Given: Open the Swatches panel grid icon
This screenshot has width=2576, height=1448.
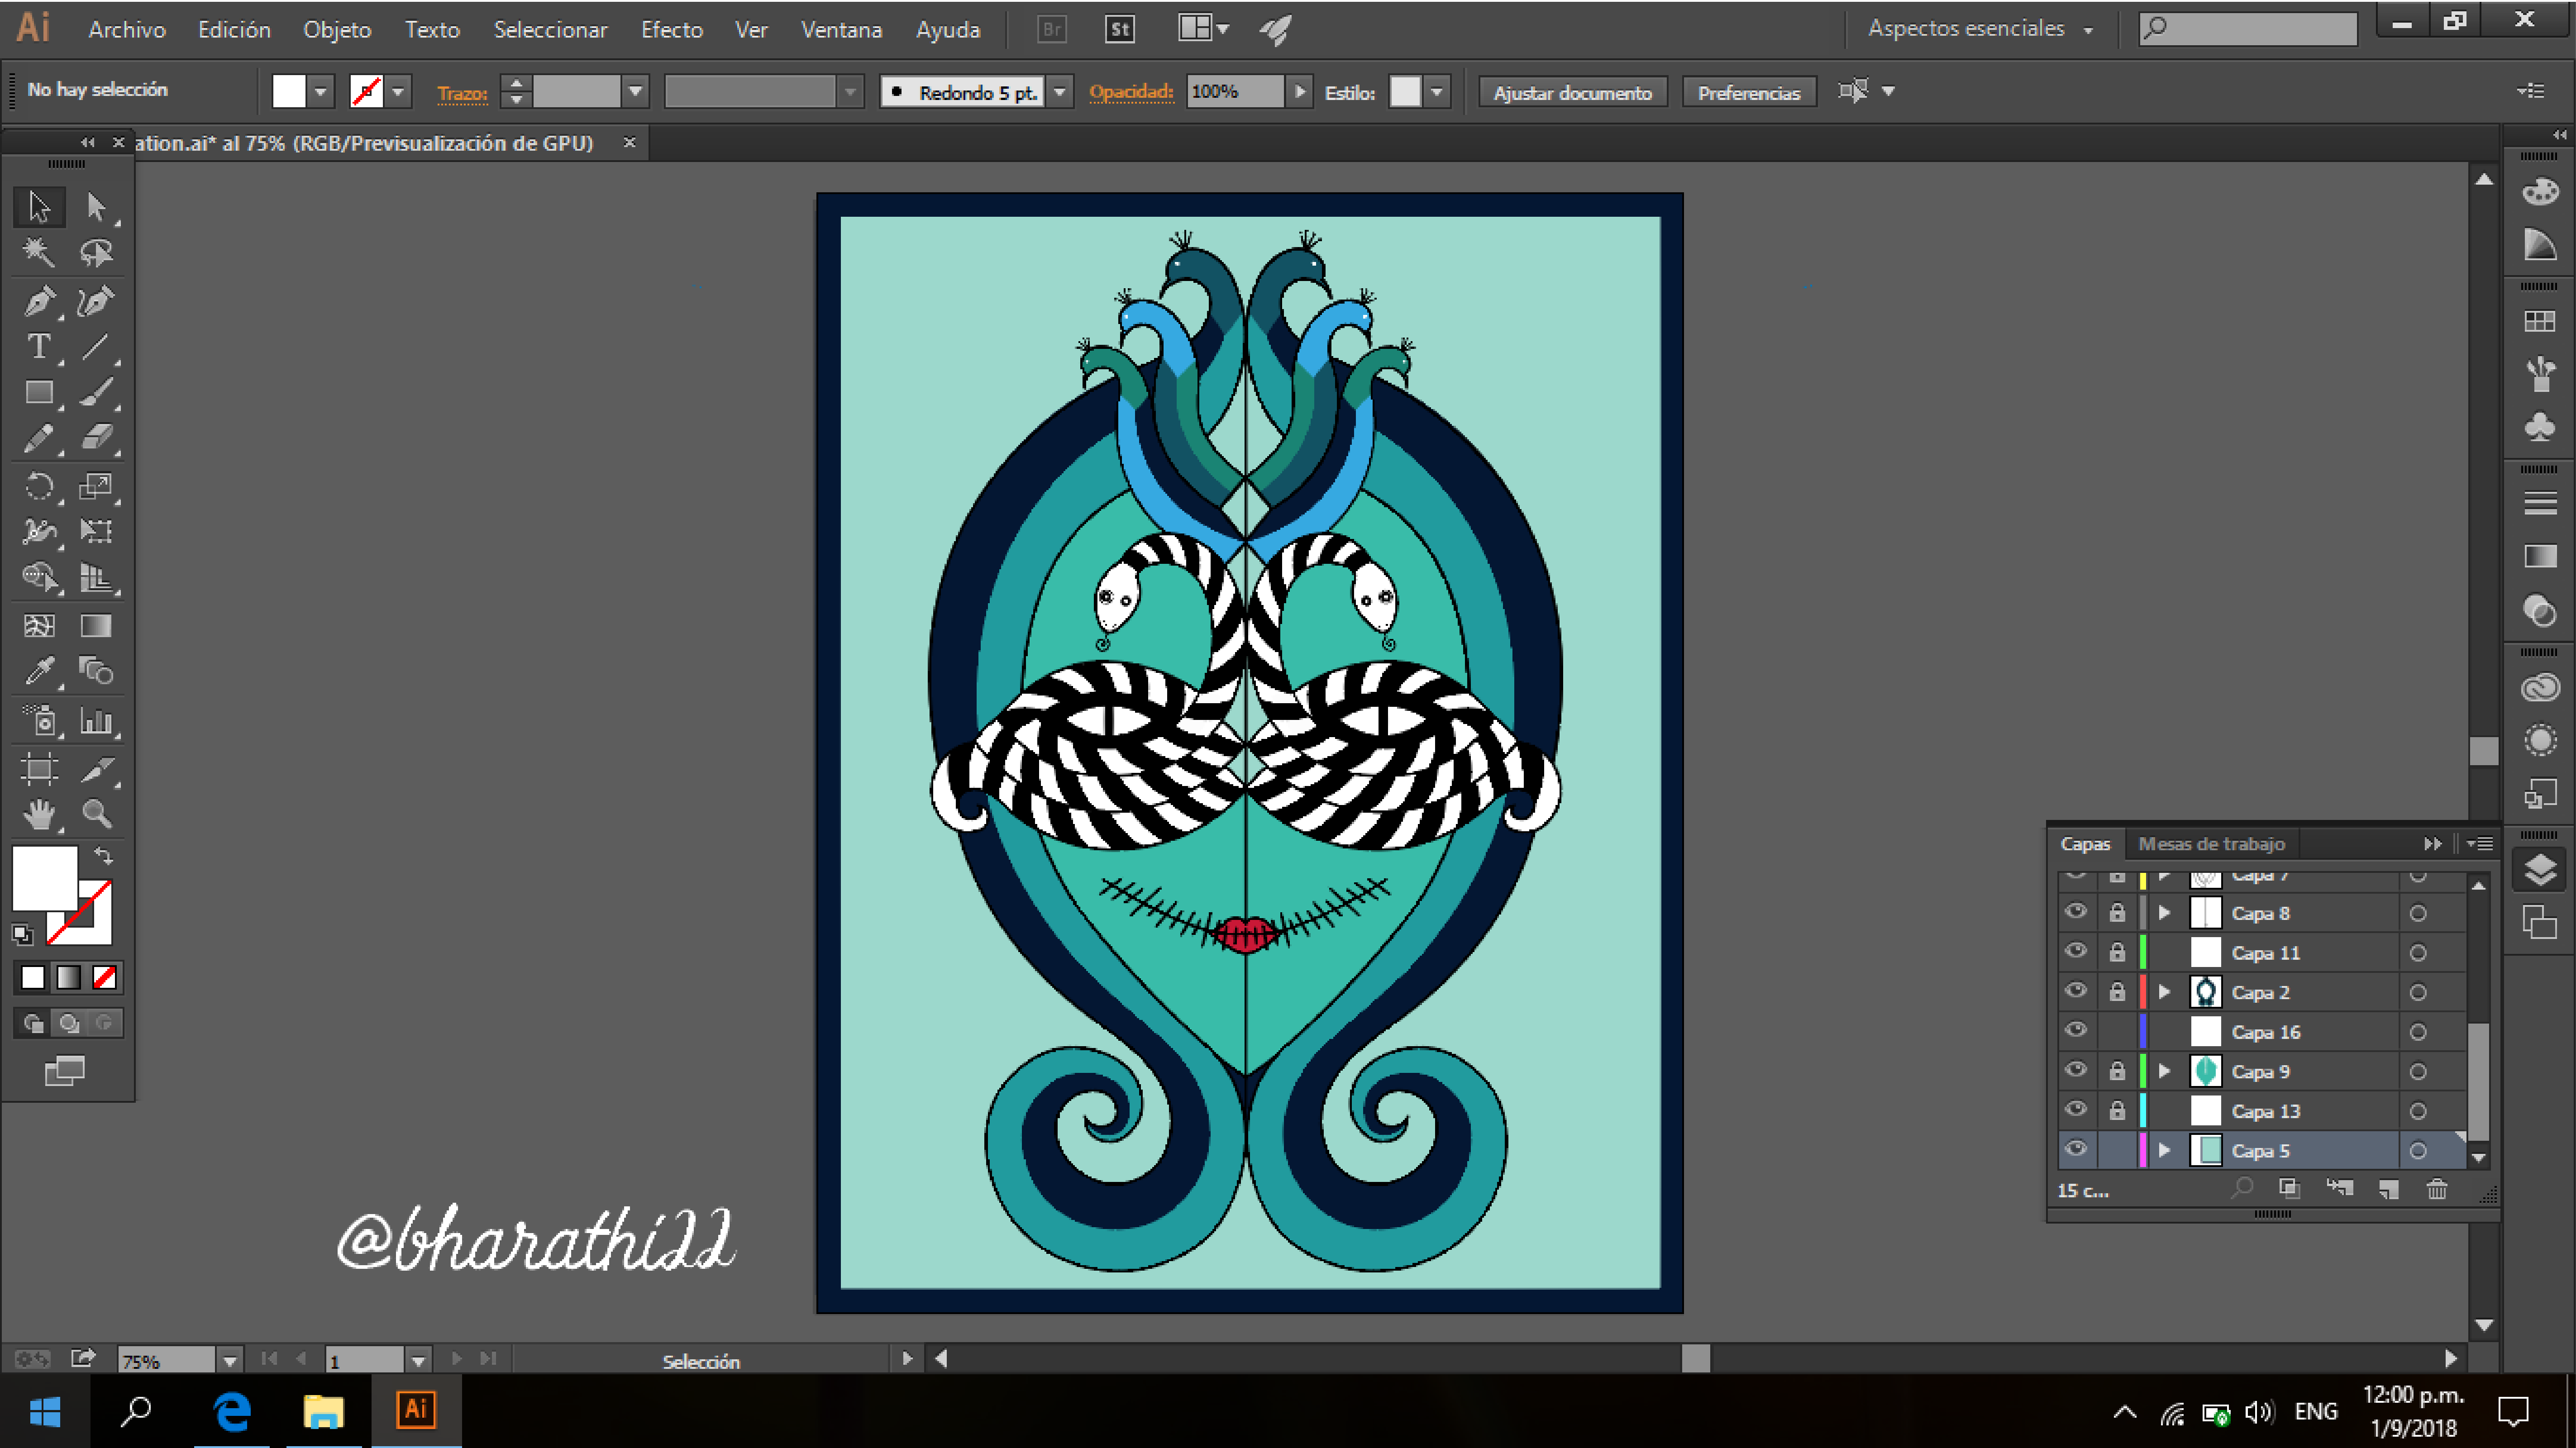Looking at the screenshot, I should pyautogui.click(x=2540, y=322).
